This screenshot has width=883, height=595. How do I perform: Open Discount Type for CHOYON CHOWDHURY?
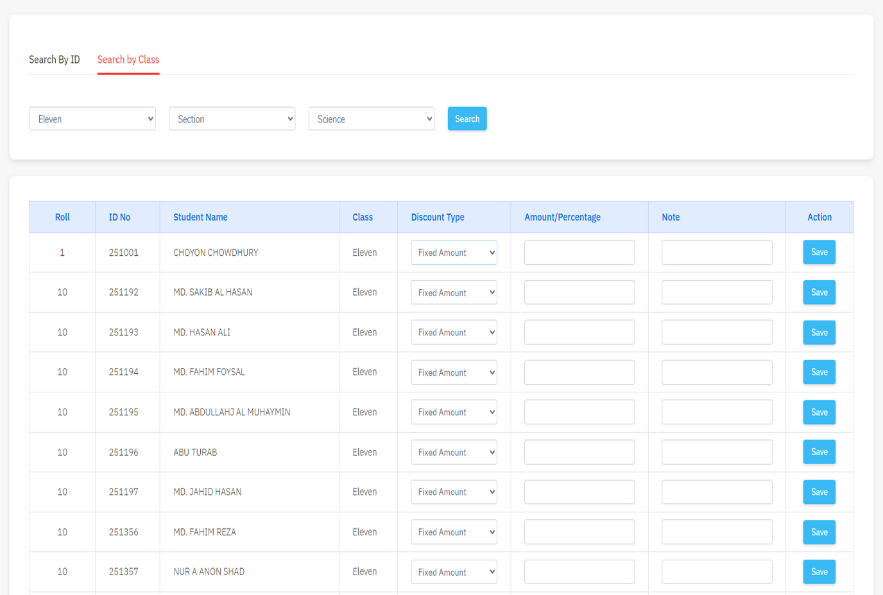pyautogui.click(x=454, y=253)
